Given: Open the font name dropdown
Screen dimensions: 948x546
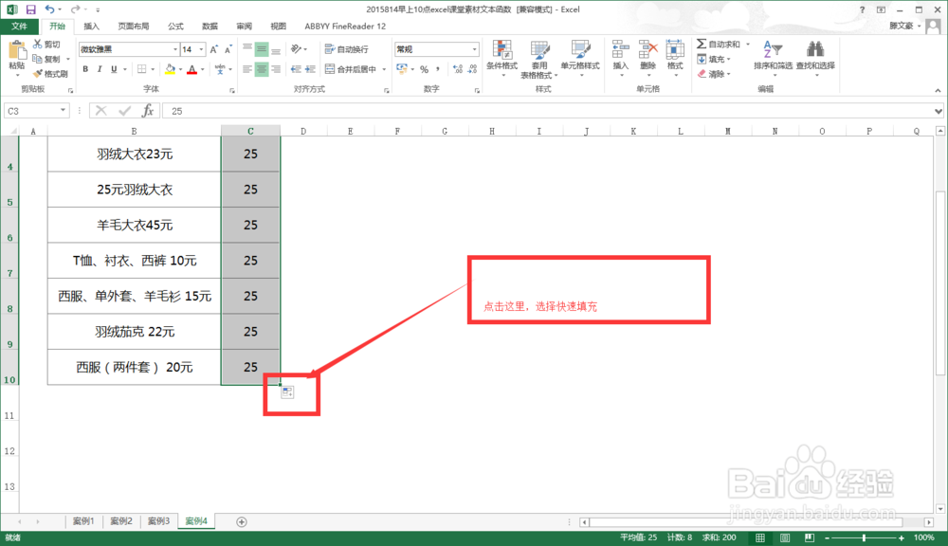Looking at the screenshot, I should 175,49.
